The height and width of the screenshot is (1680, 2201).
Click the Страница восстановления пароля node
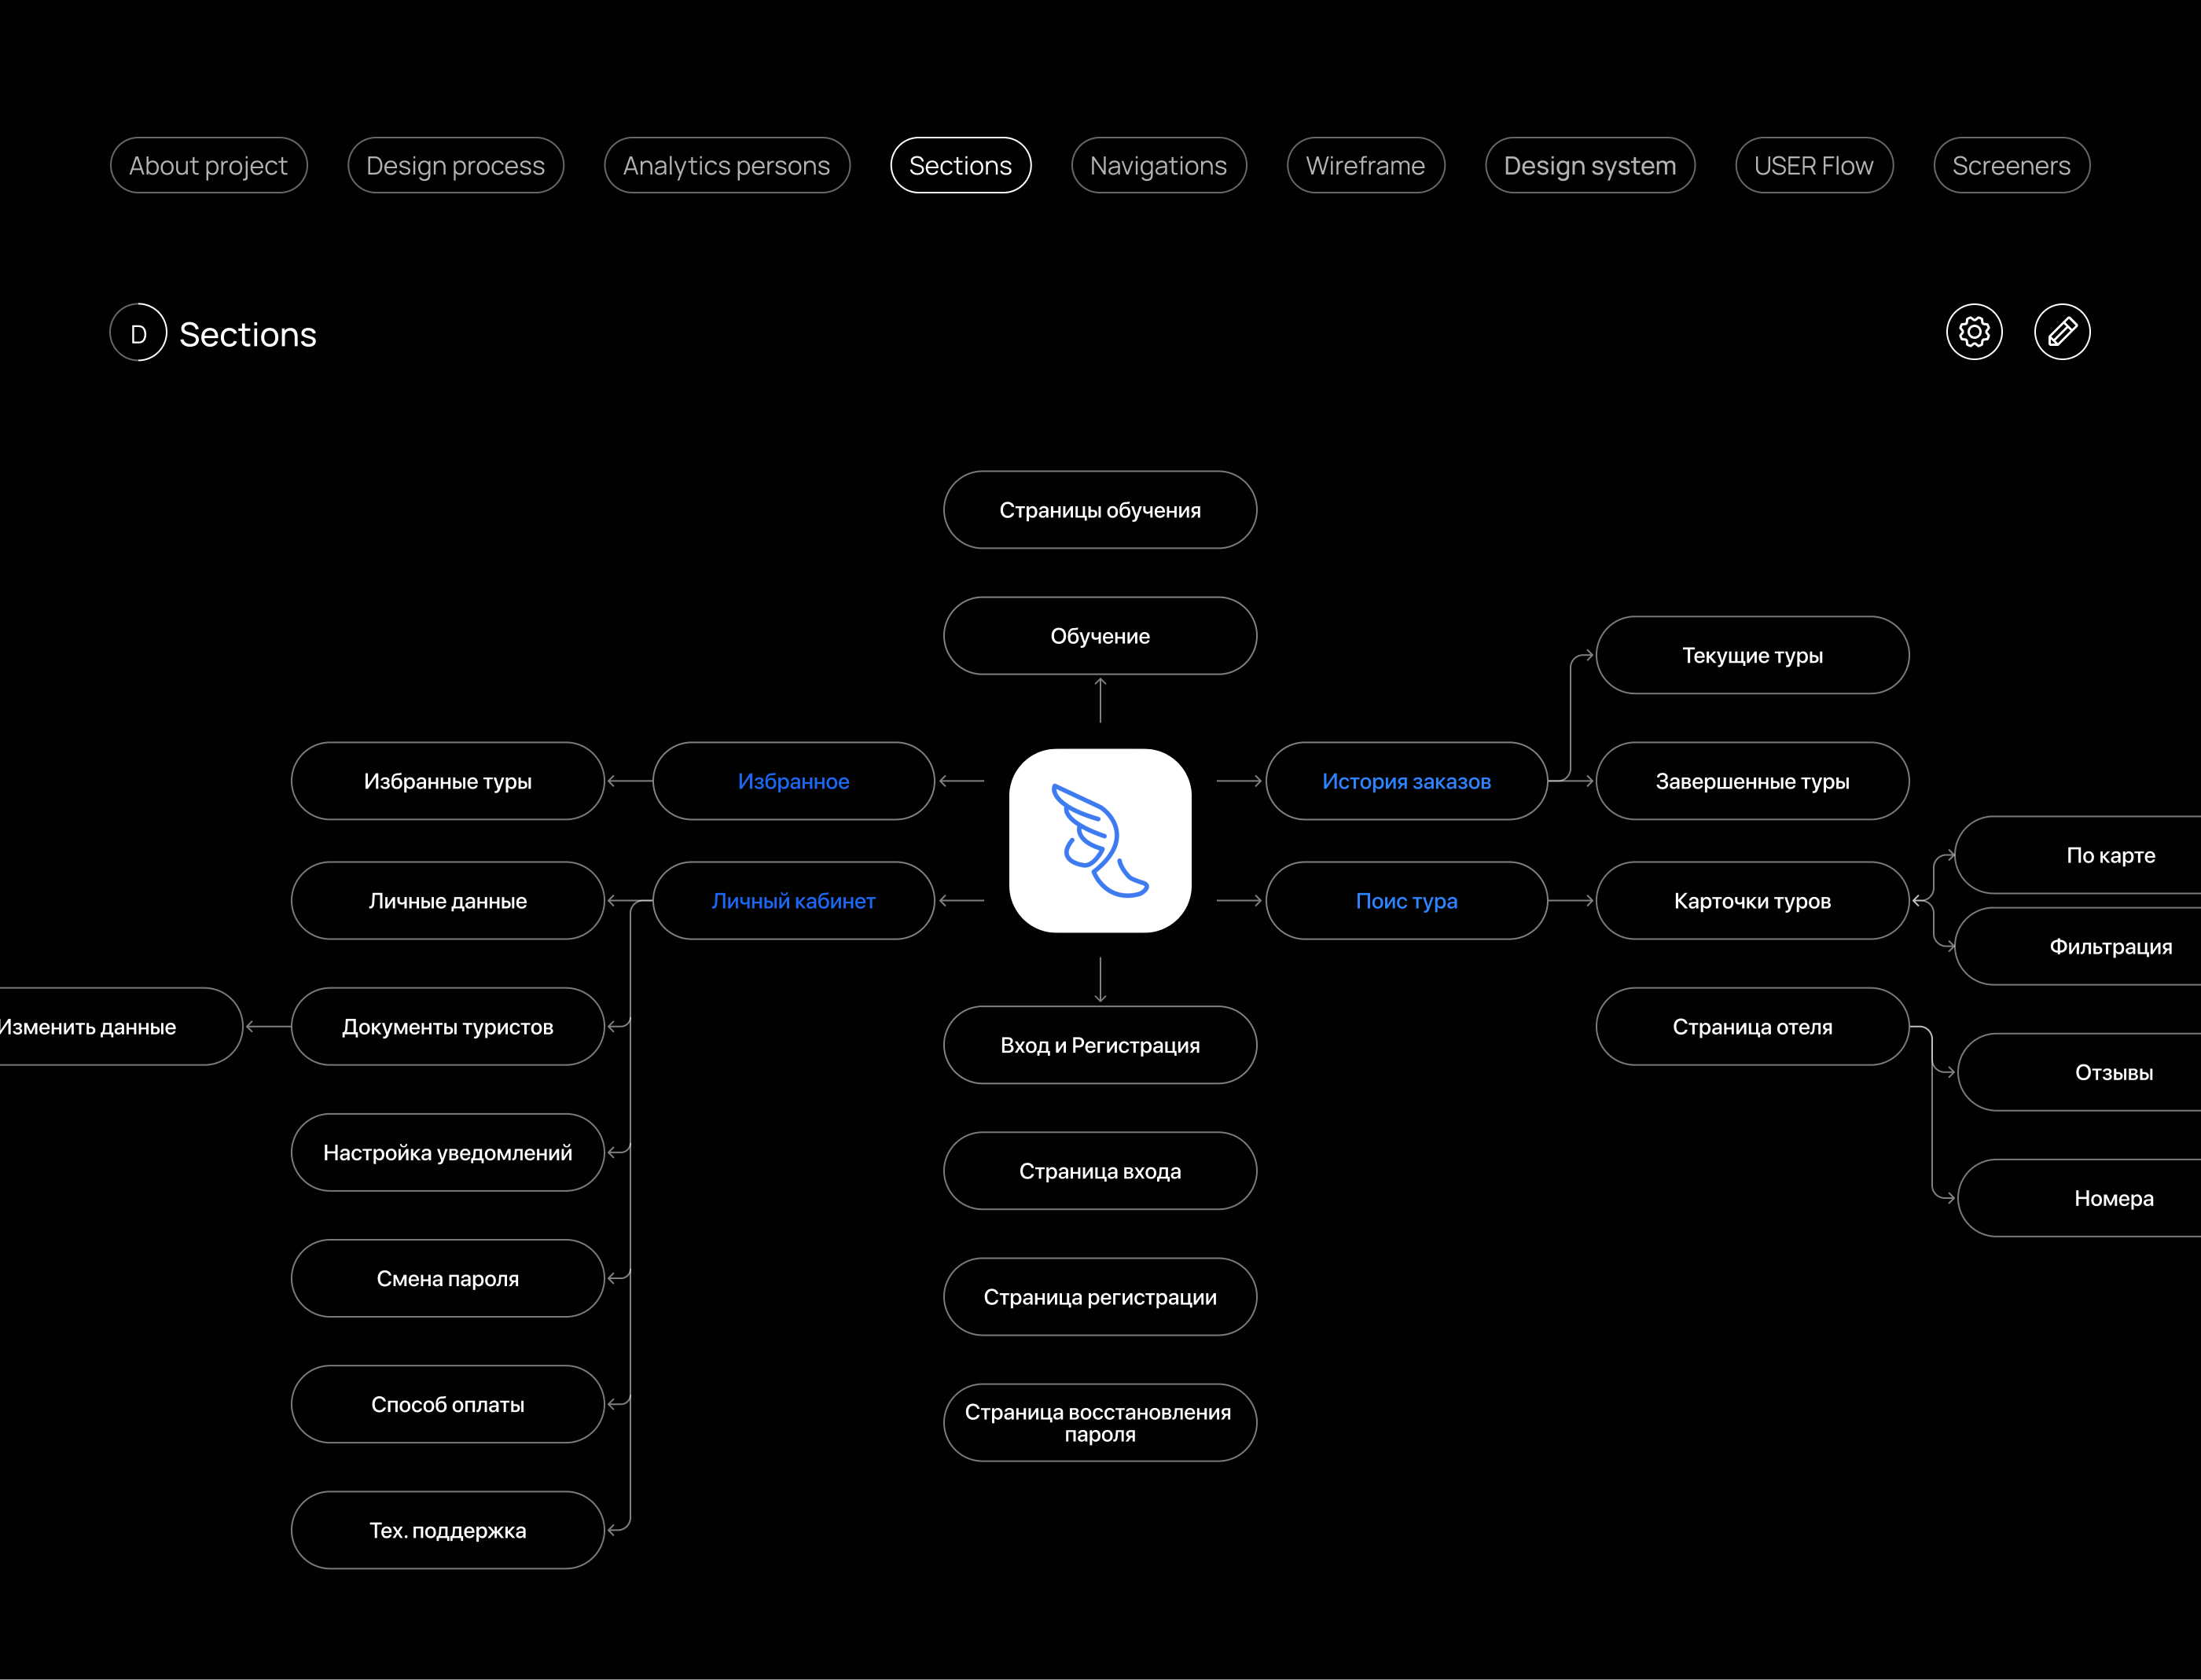click(x=1100, y=1423)
